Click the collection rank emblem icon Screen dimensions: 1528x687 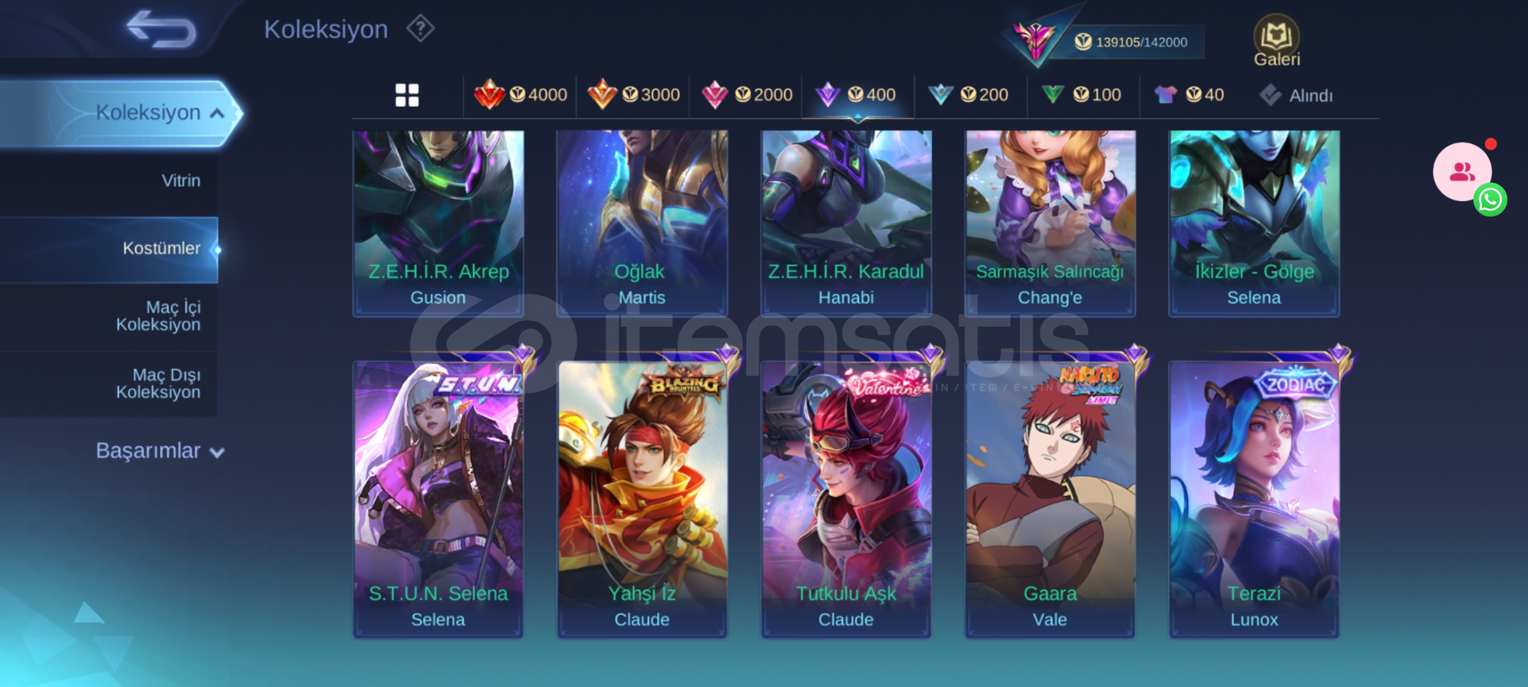click(1035, 41)
